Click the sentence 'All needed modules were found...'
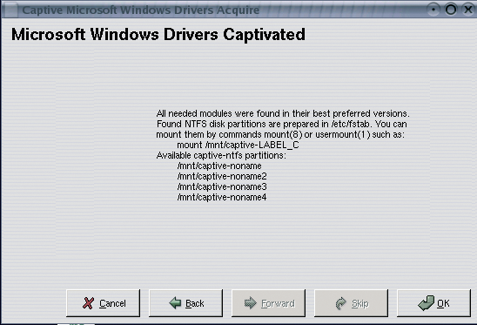The image size is (477, 325). point(283,113)
